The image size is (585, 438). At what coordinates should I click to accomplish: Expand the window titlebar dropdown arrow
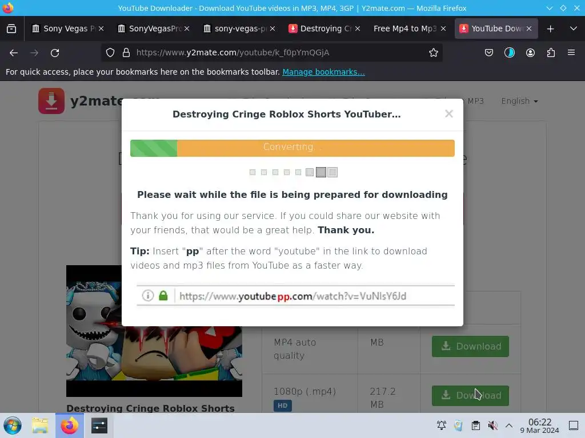[x=550, y=8]
